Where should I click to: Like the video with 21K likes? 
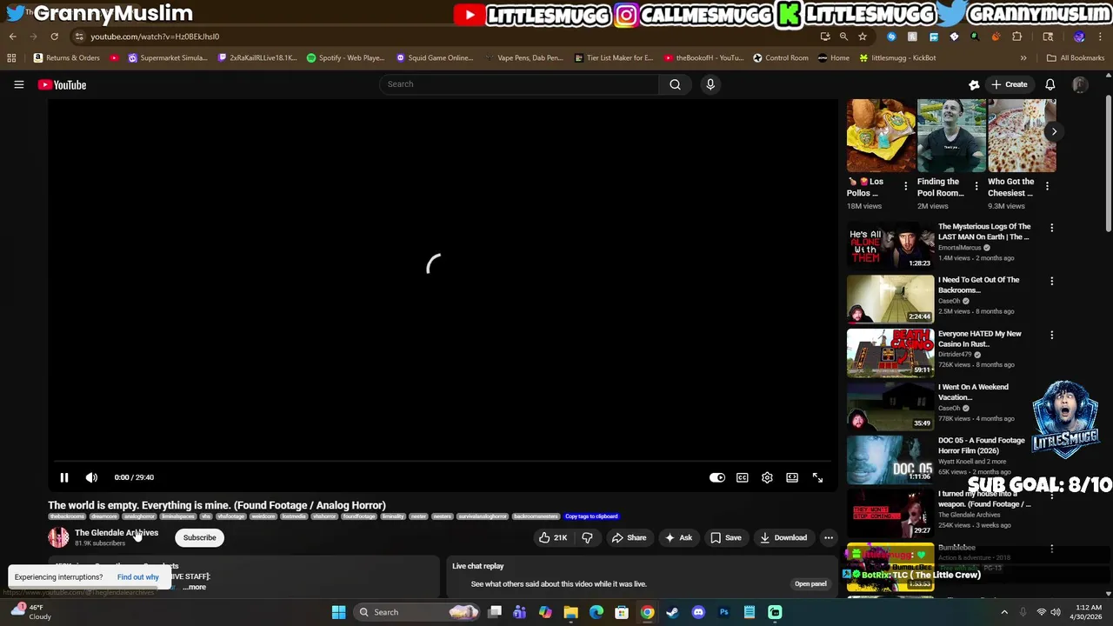coord(552,537)
